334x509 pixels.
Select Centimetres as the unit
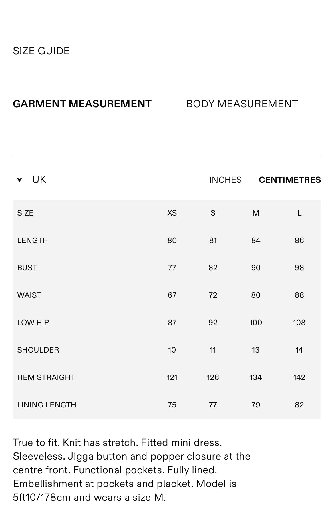(x=290, y=180)
